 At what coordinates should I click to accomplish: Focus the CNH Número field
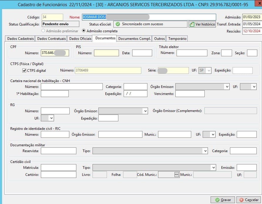pos(72,87)
